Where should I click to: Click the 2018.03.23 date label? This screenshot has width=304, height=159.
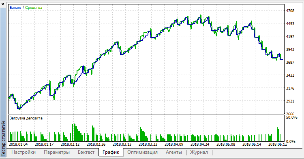(148, 144)
